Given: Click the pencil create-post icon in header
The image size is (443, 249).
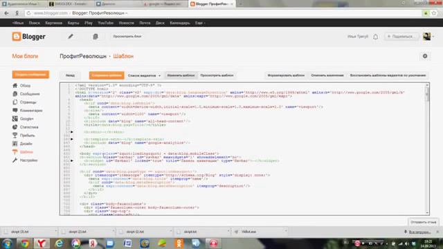Looking at the screenshot, I should 71,37.
